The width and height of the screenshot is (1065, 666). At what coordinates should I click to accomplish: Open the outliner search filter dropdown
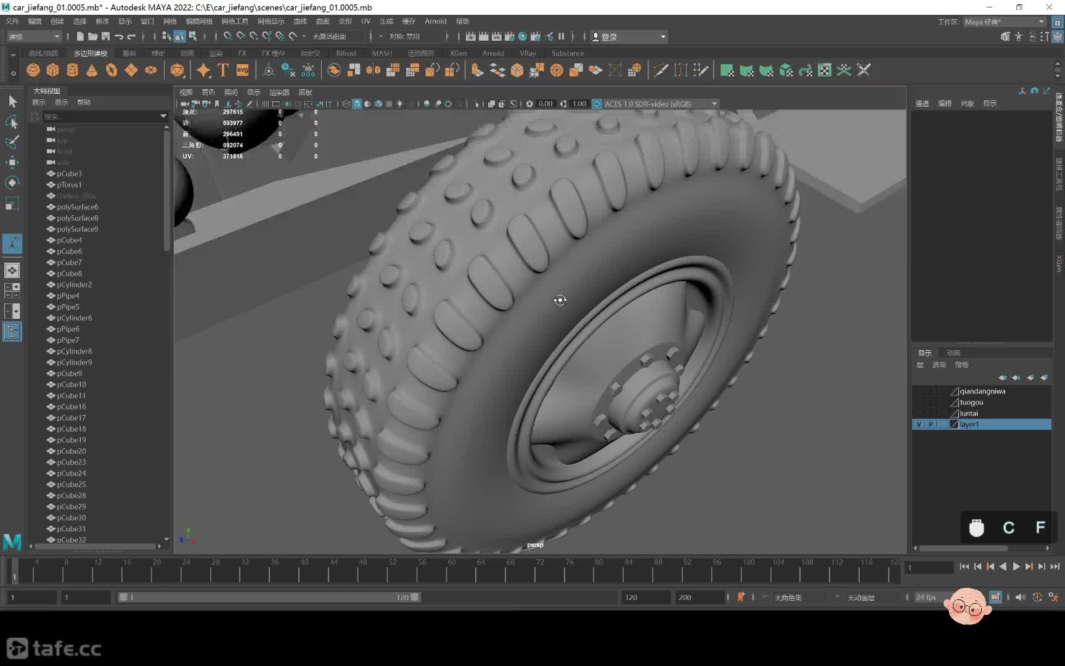pos(163,116)
